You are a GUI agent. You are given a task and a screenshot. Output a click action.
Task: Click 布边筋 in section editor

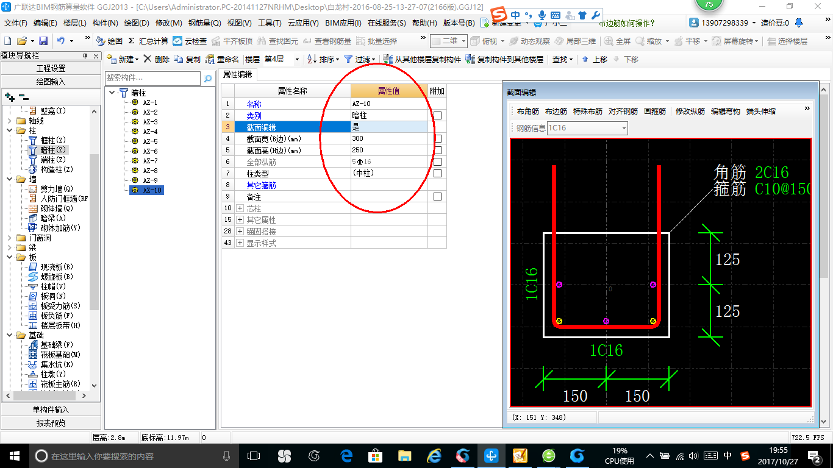556,112
